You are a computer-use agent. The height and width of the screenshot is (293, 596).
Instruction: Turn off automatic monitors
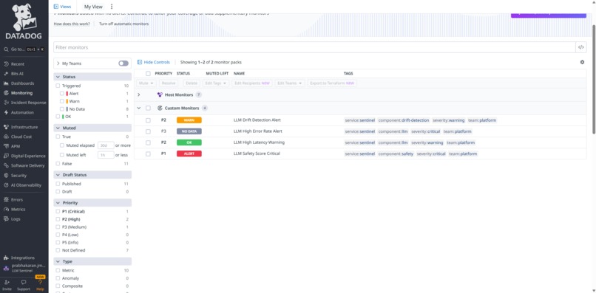pos(124,24)
